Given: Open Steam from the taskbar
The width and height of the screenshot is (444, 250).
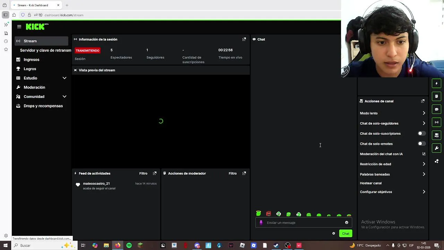Looking at the screenshot, I should pyautogui.click(x=276, y=245).
